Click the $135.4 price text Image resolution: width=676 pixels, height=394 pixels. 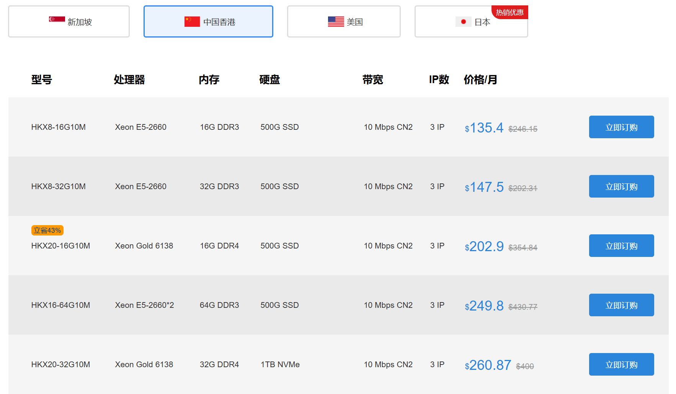tap(484, 128)
